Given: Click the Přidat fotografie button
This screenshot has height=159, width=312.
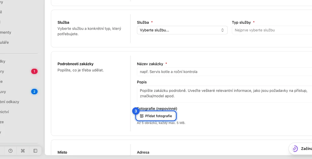Looking at the screenshot, I should point(156,116).
